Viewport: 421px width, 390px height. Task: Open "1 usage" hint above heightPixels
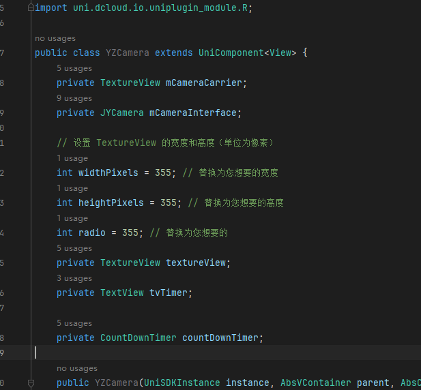(x=72, y=189)
